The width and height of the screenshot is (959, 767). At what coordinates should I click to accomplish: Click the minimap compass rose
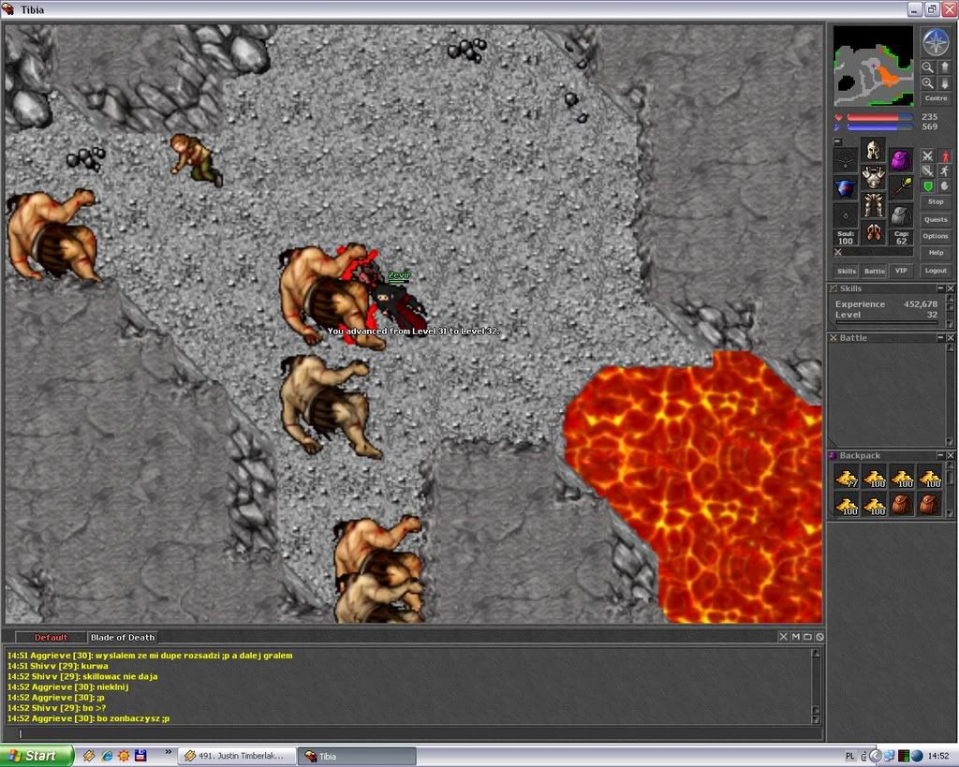click(x=936, y=42)
